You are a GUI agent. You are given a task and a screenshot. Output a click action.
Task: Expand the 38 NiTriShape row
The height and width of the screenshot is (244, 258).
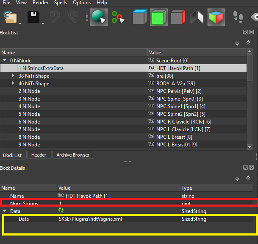click(13, 76)
